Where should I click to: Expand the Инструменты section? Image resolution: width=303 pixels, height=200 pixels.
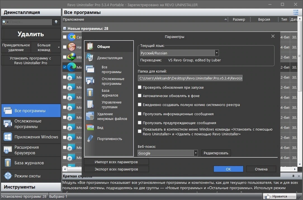(x=31, y=187)
